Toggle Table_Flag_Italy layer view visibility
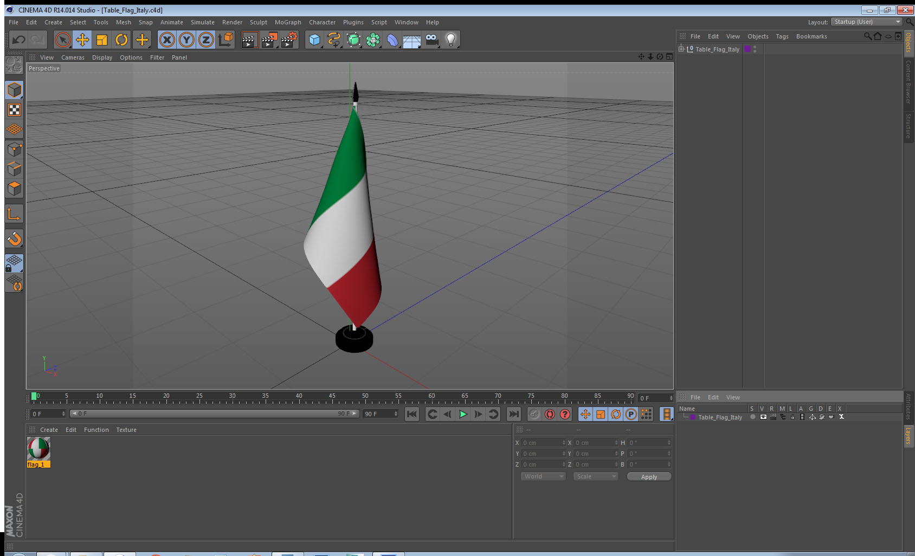 (763, 417)
